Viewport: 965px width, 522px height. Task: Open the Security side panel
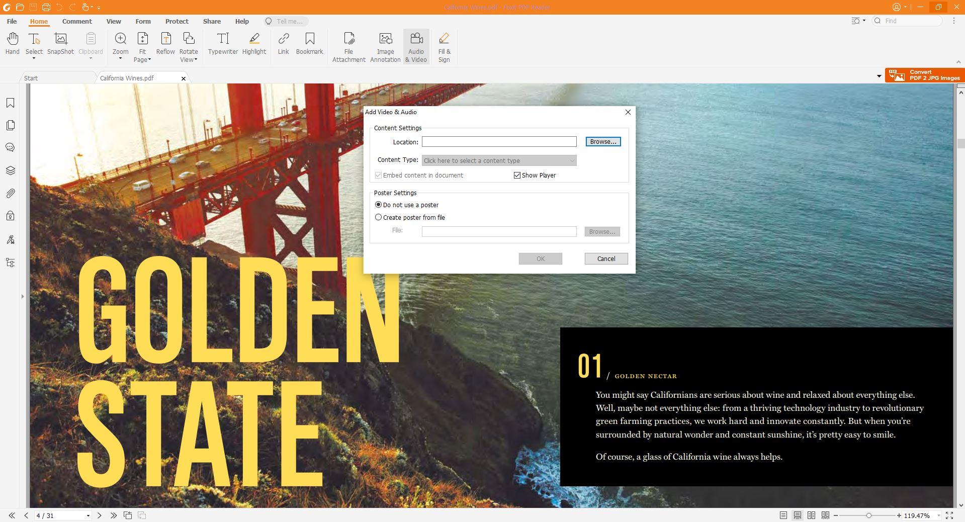[10, 216]
